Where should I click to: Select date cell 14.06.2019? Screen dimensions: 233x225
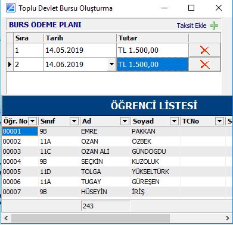pos(76,65)
